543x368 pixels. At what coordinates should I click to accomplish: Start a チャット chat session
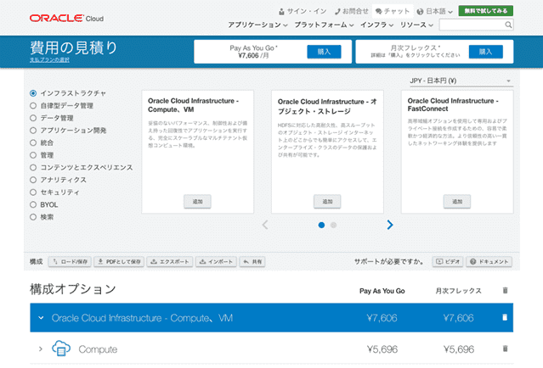click(393, 11)
